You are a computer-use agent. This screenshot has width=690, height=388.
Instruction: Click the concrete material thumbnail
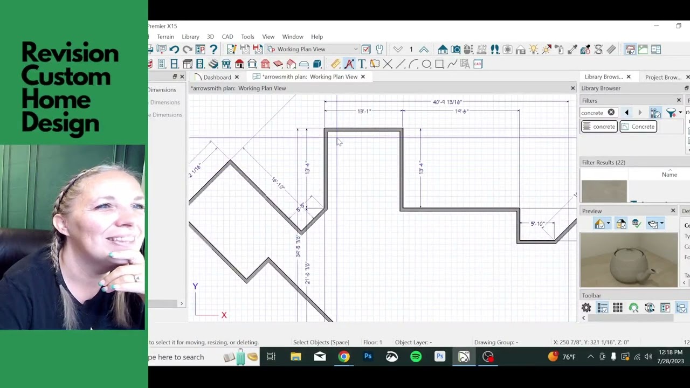[604, 191]
